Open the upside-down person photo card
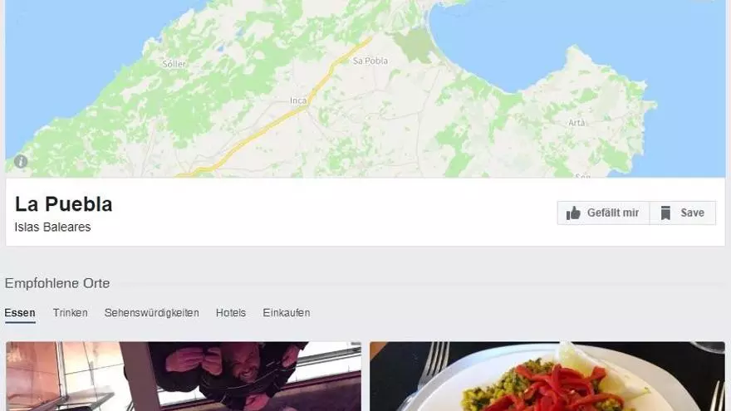Screen dimensions: 731x411 pyautogui.click(x=184, y=376)
